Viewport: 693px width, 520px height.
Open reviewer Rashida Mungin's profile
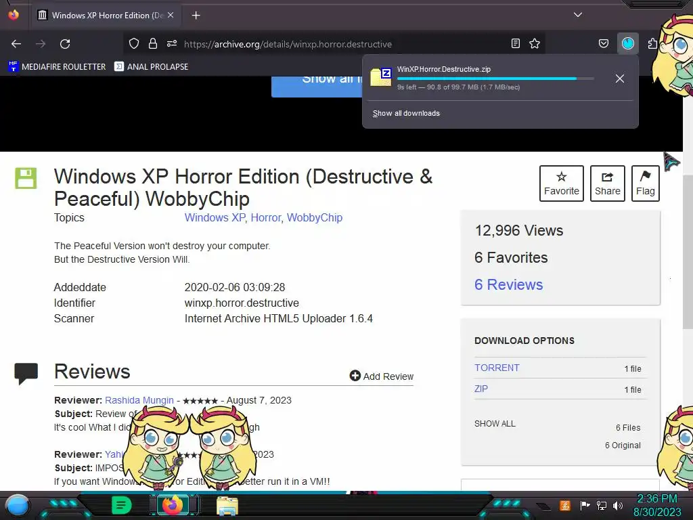pyautogui.click(x=139, y=400)
